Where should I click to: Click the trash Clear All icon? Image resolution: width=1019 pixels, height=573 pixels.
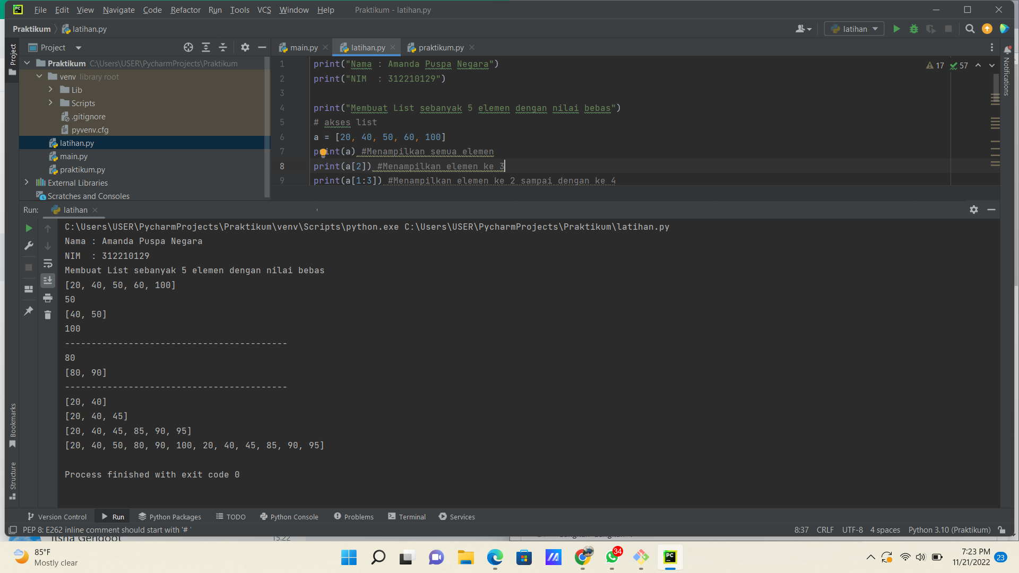[x=48, y=315]
